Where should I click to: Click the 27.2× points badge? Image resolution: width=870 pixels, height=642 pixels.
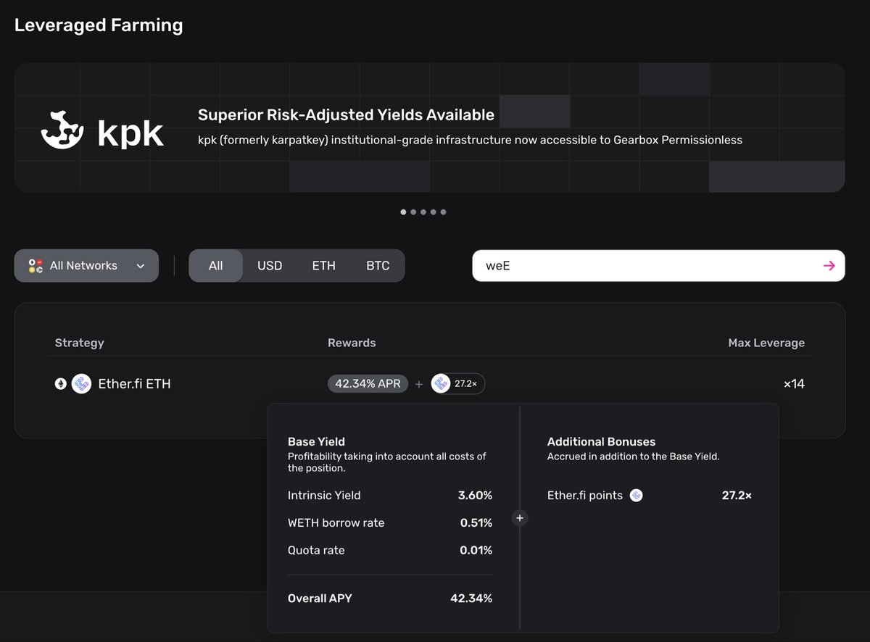[457, 384]
